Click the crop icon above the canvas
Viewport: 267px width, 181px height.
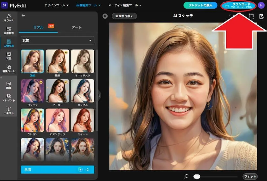coord(251,16)
